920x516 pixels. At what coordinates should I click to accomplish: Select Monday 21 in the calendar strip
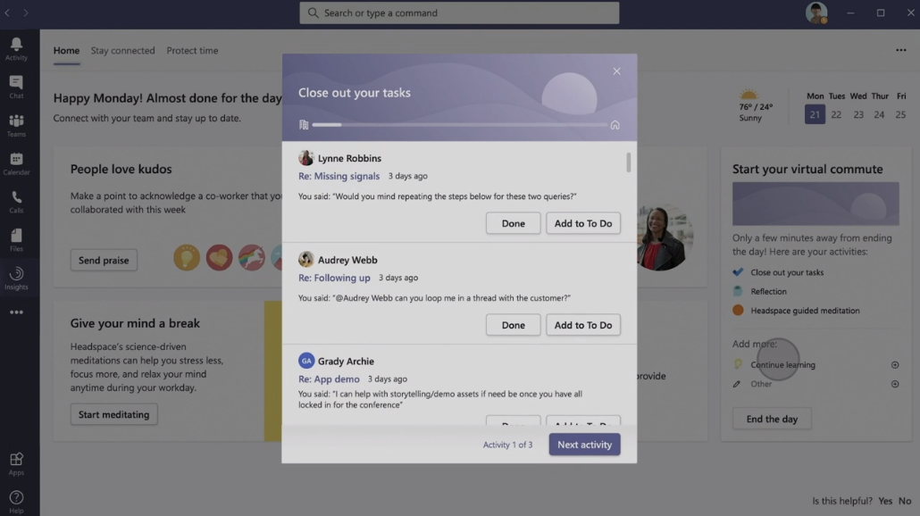(x=815, y=114)
